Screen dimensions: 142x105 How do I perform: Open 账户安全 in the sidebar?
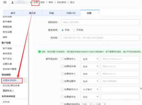click(x=7, y=59)
